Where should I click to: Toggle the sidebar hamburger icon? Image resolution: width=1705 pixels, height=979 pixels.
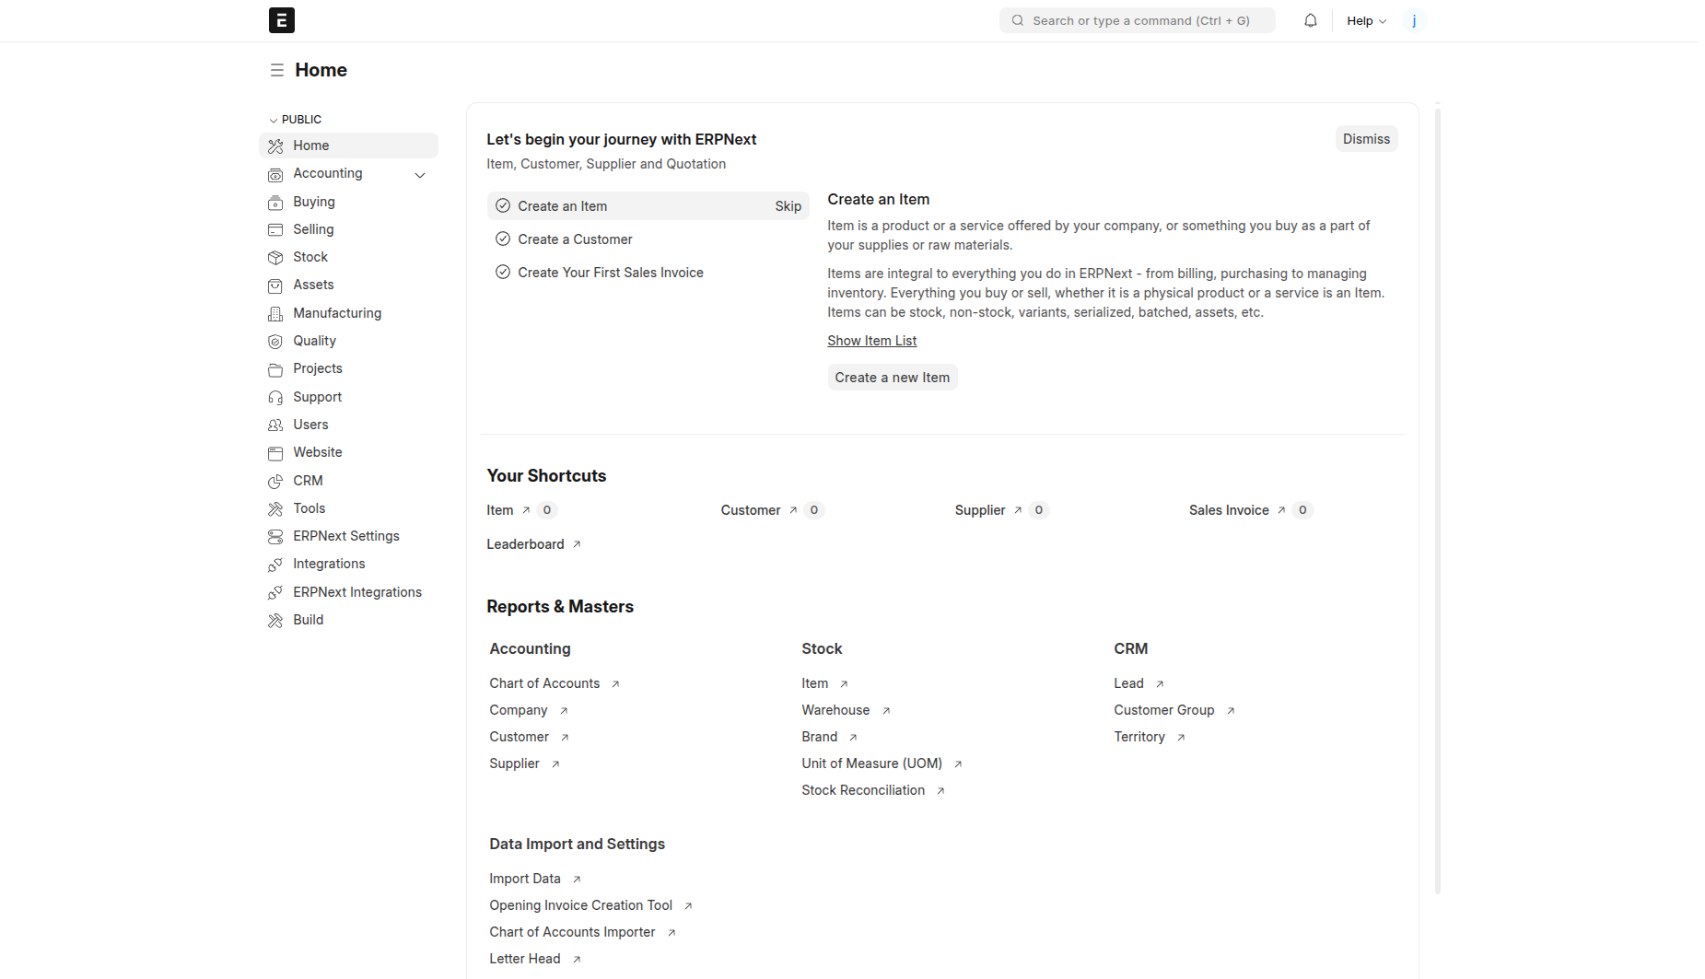click(x=276, y=70)
